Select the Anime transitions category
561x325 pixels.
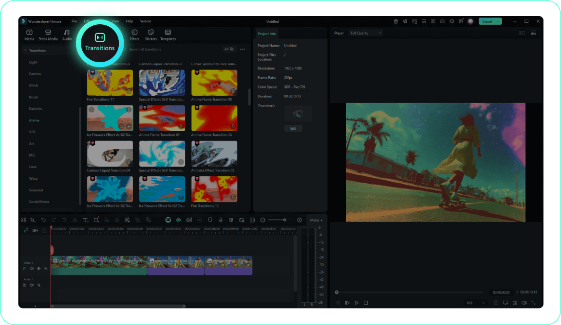(x=34, y=120)
